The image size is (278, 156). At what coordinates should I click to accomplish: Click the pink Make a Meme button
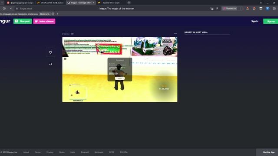pyautogui.click(x=44, y=21)
